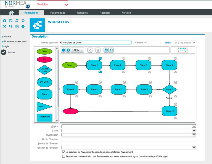Enable the restrict consultation to Manager checkbox
Viewport: 212px width, 164px height.
click(x=64, y=156)
